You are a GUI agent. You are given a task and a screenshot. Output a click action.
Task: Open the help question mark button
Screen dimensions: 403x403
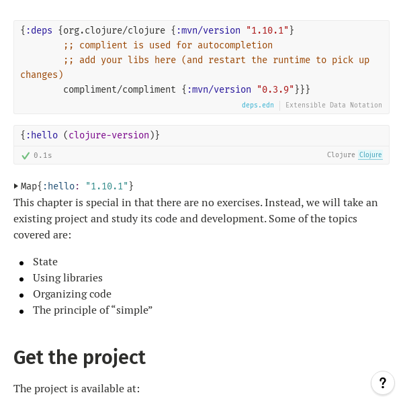pos(383,383)
